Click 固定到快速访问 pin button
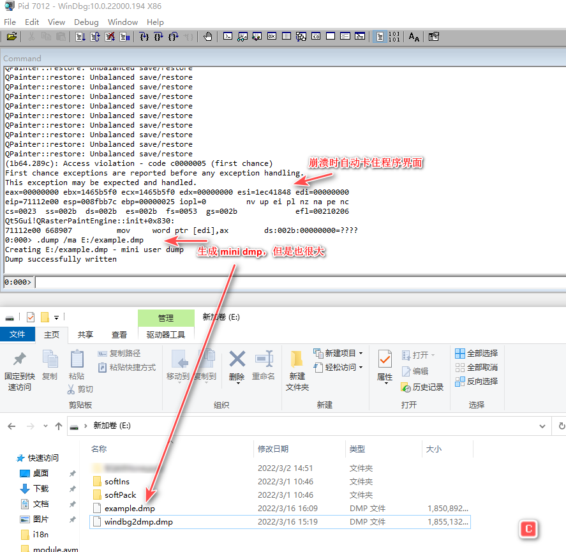This screenshot has height=552, width=566. point(20,371)
